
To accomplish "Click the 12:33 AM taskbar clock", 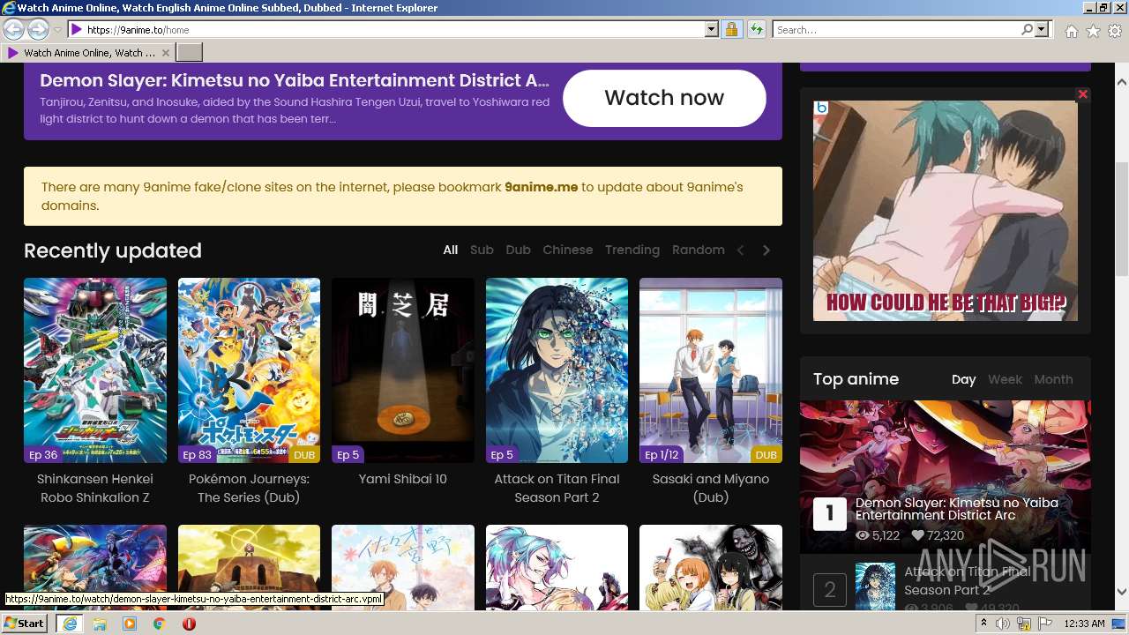I will (1084, 624).
